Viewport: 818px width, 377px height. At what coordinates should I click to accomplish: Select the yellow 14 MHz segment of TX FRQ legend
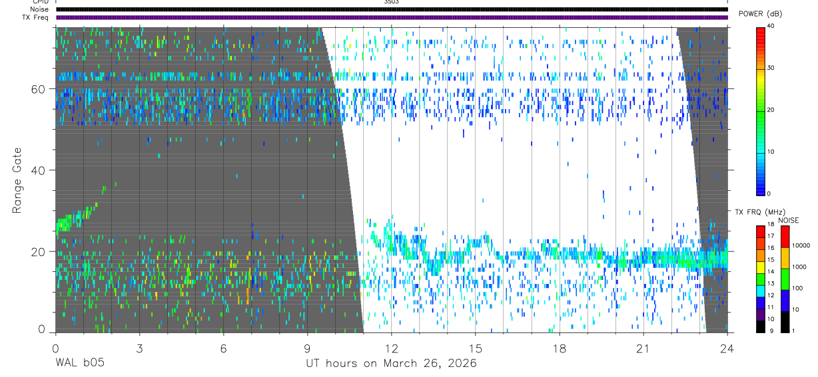(760, 267)
